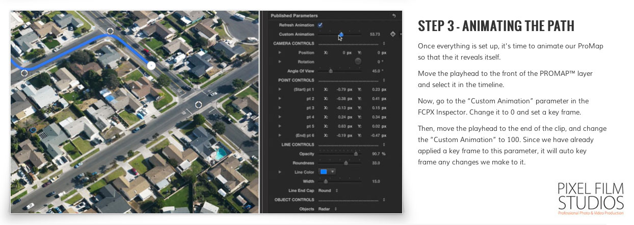
Task: Toggle the Refresh Animation checkbox
Action: [320, 25]
